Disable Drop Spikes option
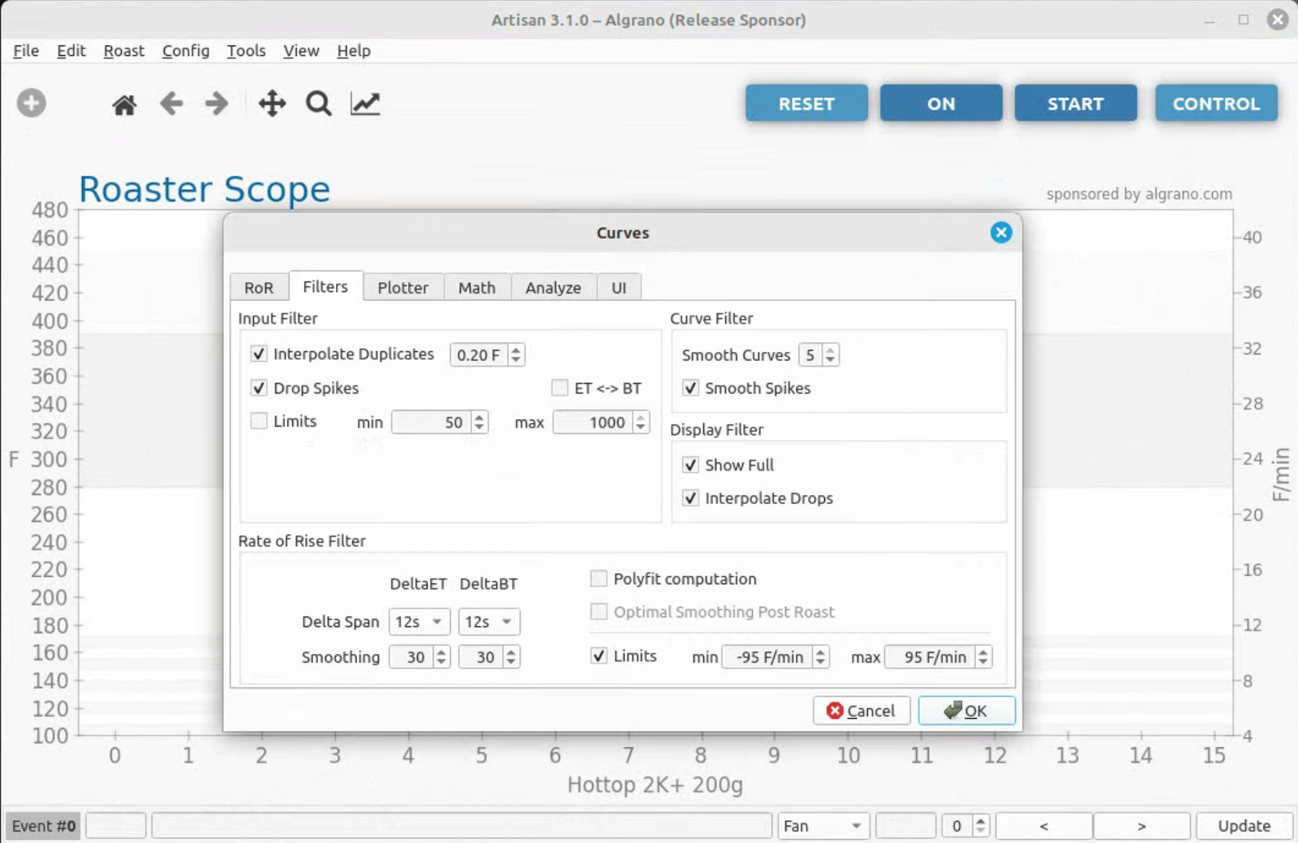The image size is (1298, 843). click(x=259, y=388)
